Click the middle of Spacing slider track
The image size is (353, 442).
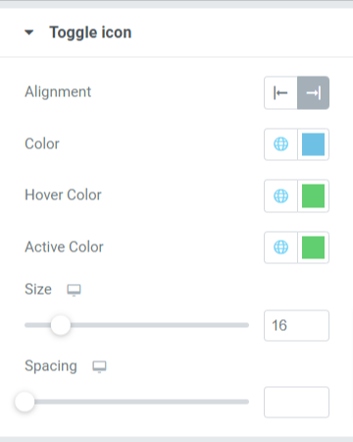coord(136,402)
